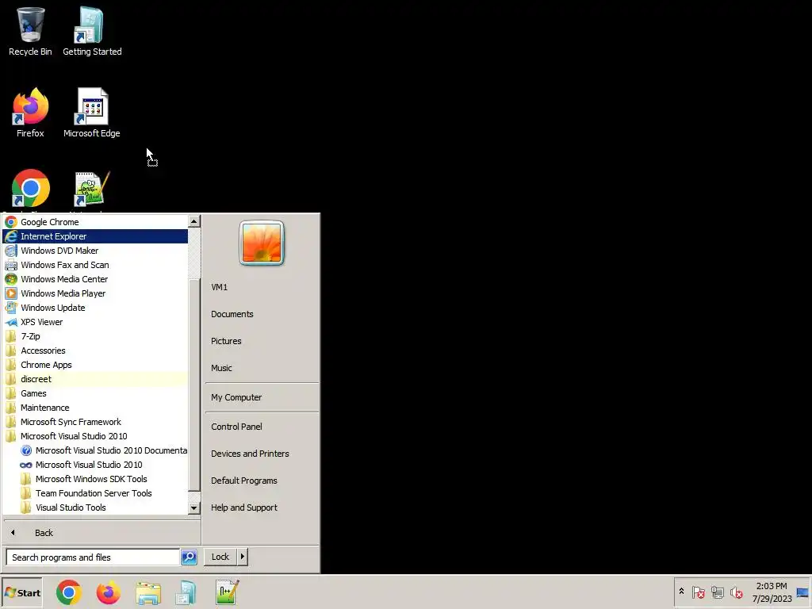Viewport: 812px width, 609px height.
Task: Expand the discreet folder
Action: pos(95,379)
